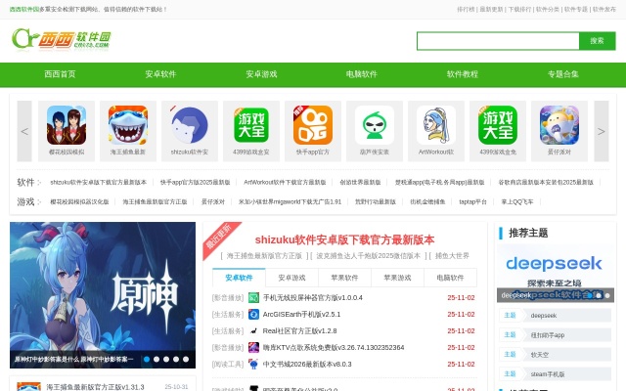626x391 pixels.
Task: Open the shizuku软件安卓版 headline link
Action: tap(344, 239)
